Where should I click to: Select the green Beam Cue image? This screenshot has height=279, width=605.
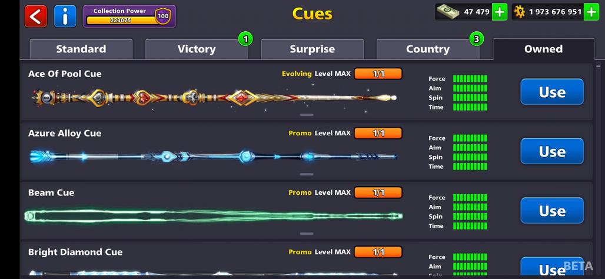(214, 216)
